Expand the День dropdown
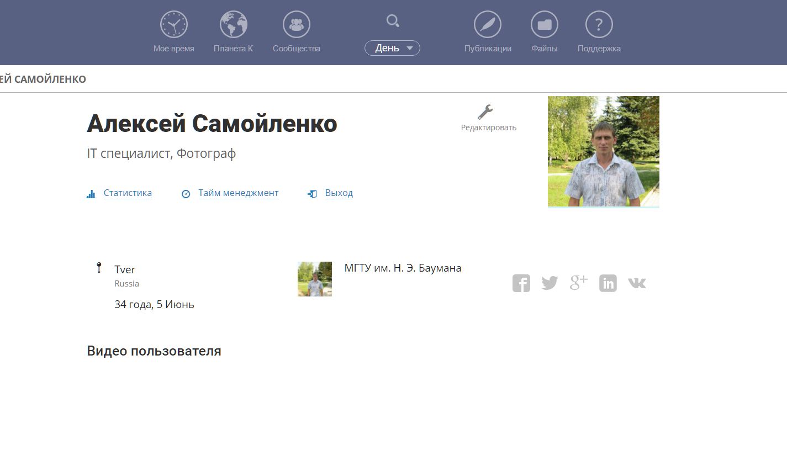This screenshot has width=787, height=456. click(392, 48)
